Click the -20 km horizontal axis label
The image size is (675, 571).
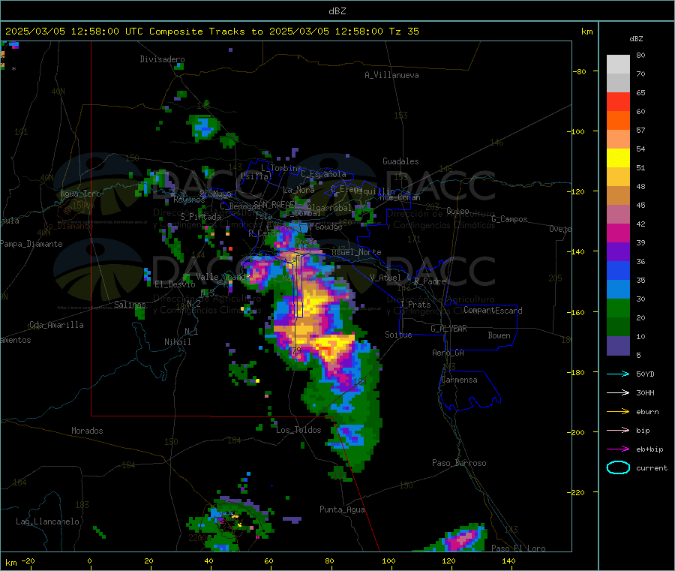click(x=28, y=560)
